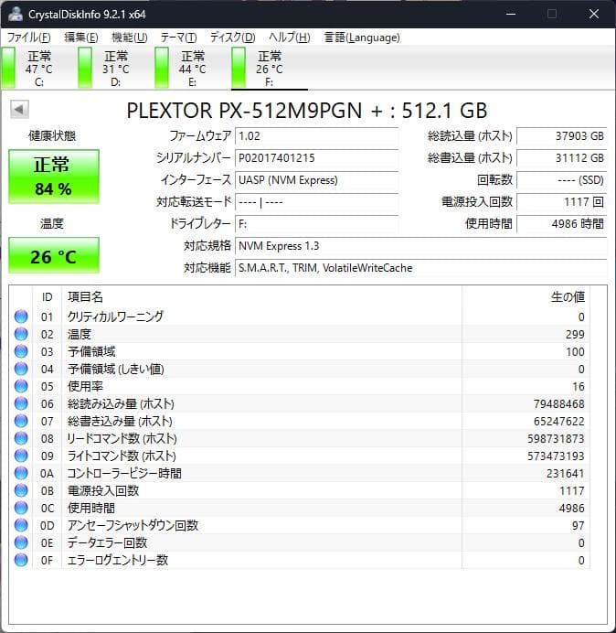Click the blue status icon for ID 0C 使用時間
This screenshot has width=616, height=633.
click(21, 508)
